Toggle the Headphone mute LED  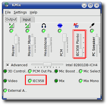click(44, 31)
